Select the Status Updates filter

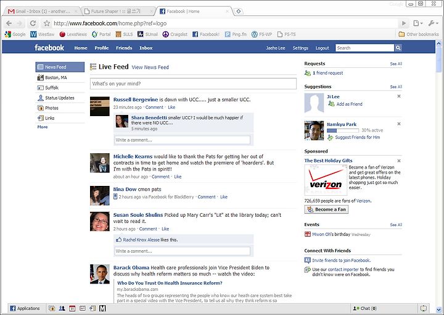(60, 98)
